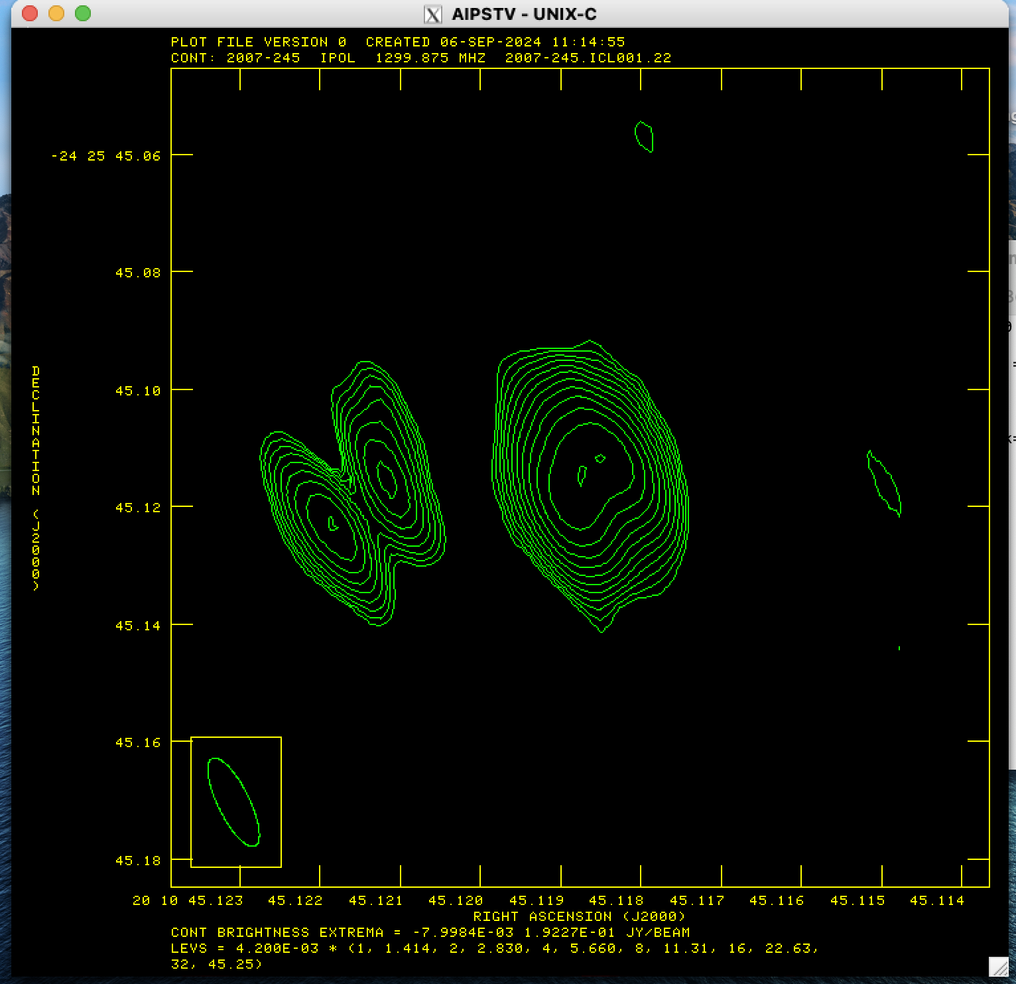Click the 1299.875 MHZ frequency text
This screenshot has height=984, width=1016.
430,58
